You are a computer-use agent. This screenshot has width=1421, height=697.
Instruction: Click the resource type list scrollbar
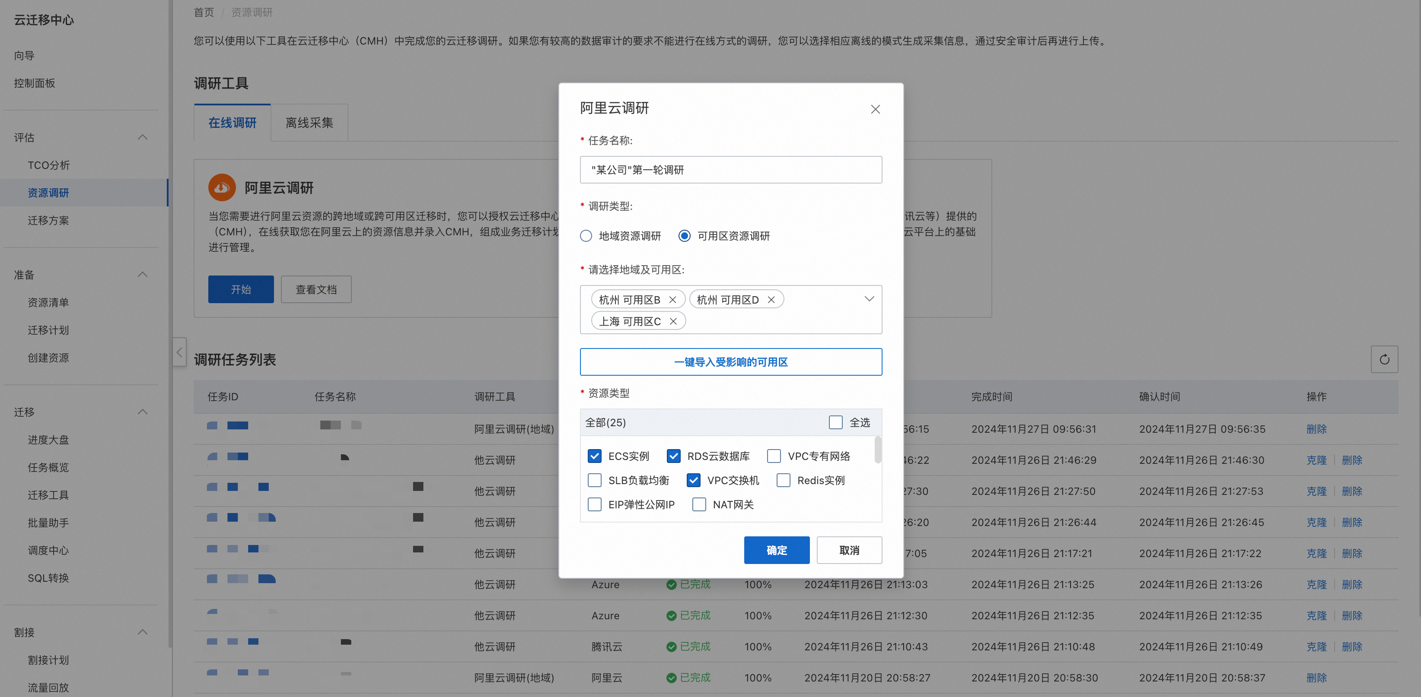[878, 450]
